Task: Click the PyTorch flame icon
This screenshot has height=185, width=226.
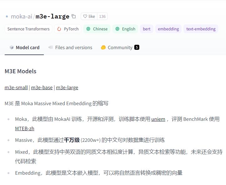Action: pos(59,29)
